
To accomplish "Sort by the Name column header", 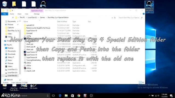I will [26, 22].
